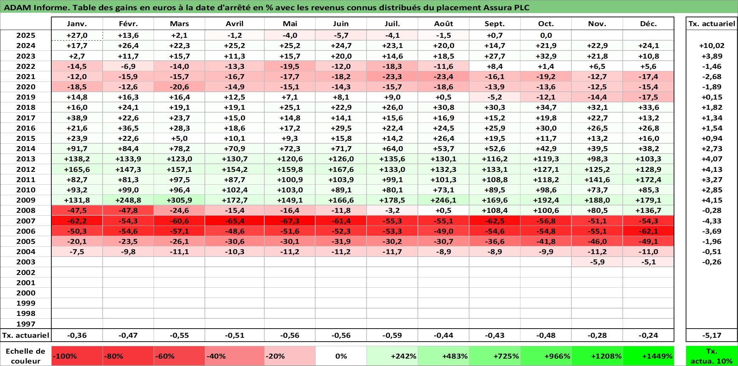Select the Janv. column header
Screen dimensions: 738x366
point(77,24)
